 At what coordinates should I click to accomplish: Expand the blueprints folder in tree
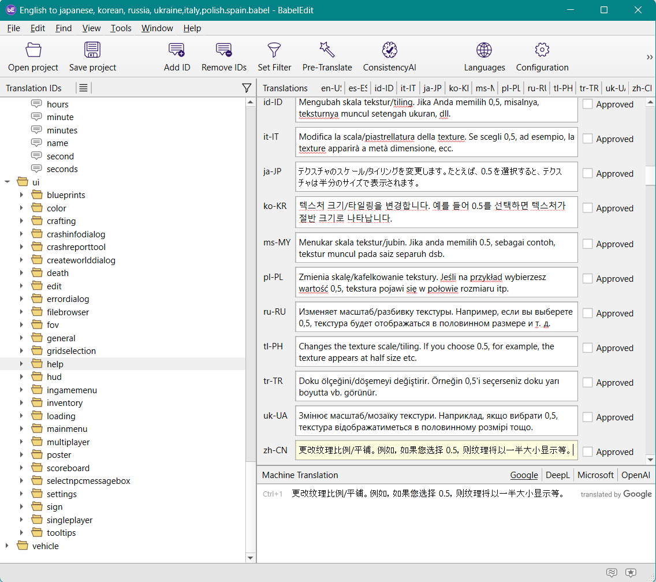[22, 195]
